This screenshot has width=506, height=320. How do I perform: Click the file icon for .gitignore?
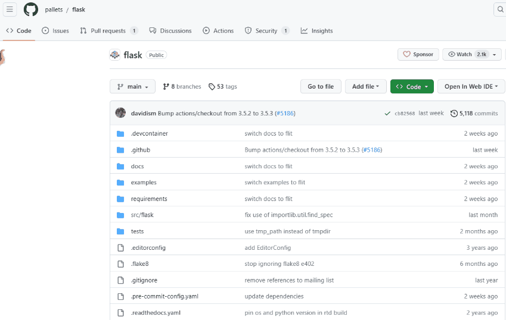[121, 280]
